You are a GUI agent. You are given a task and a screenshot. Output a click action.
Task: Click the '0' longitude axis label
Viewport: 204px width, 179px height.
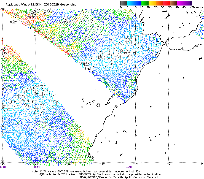(x=202, y=164)
